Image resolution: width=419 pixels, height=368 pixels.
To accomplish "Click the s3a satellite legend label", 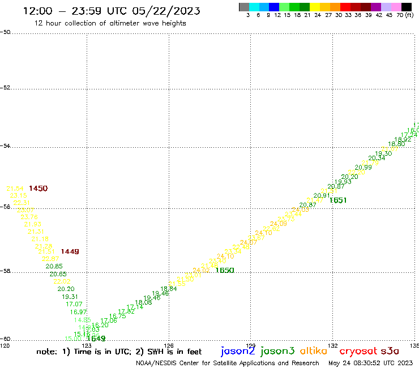I will [x=390, y=351].
